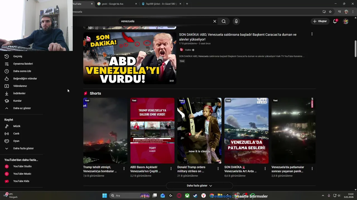Image resolution: width=357 pixels, height=200 pixels.
Task: Open options for SON DAKİKA ABD video
Action: pos(312,34)
